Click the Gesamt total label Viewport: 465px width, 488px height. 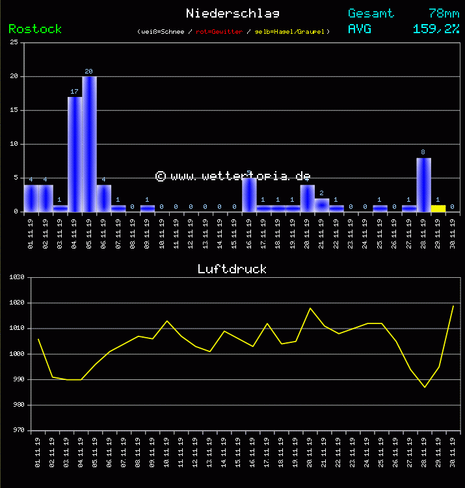click(371, 13)
